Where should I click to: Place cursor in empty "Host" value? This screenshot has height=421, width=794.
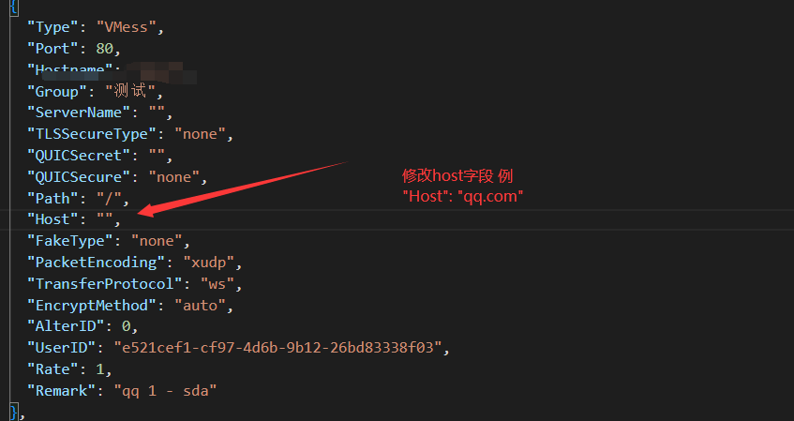point(107,219)
